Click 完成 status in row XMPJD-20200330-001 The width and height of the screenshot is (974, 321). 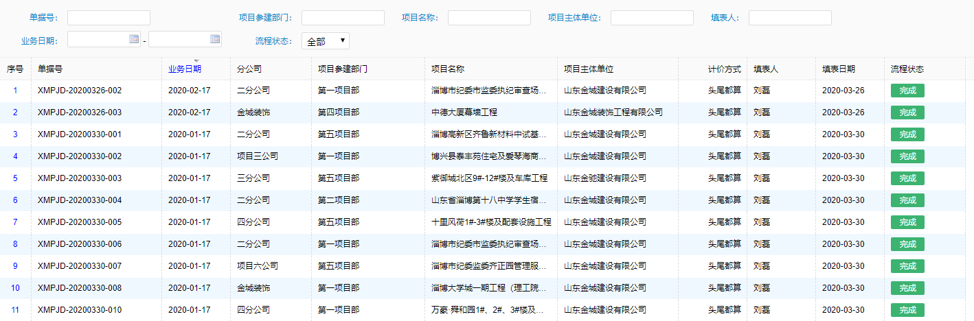(x=907, y=134)
